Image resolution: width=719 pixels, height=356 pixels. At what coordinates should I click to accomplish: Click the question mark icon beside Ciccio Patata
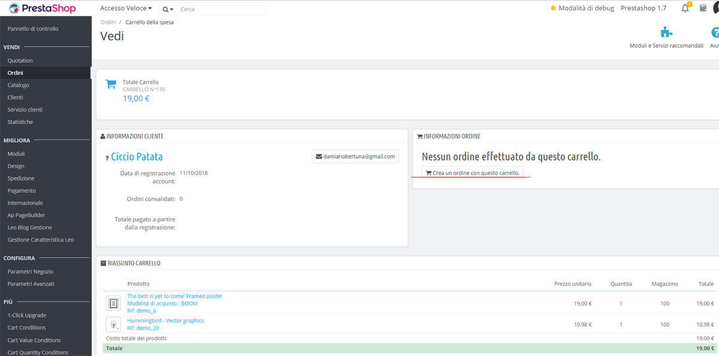pyautogui.click(x=107, y=158)
